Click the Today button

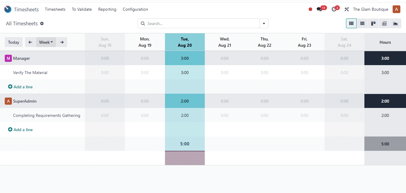[x=14, y=42]
